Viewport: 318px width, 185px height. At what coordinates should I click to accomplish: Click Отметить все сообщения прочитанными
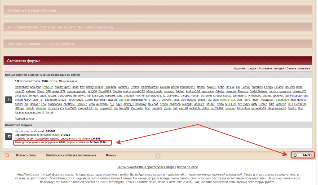[71, 155]
